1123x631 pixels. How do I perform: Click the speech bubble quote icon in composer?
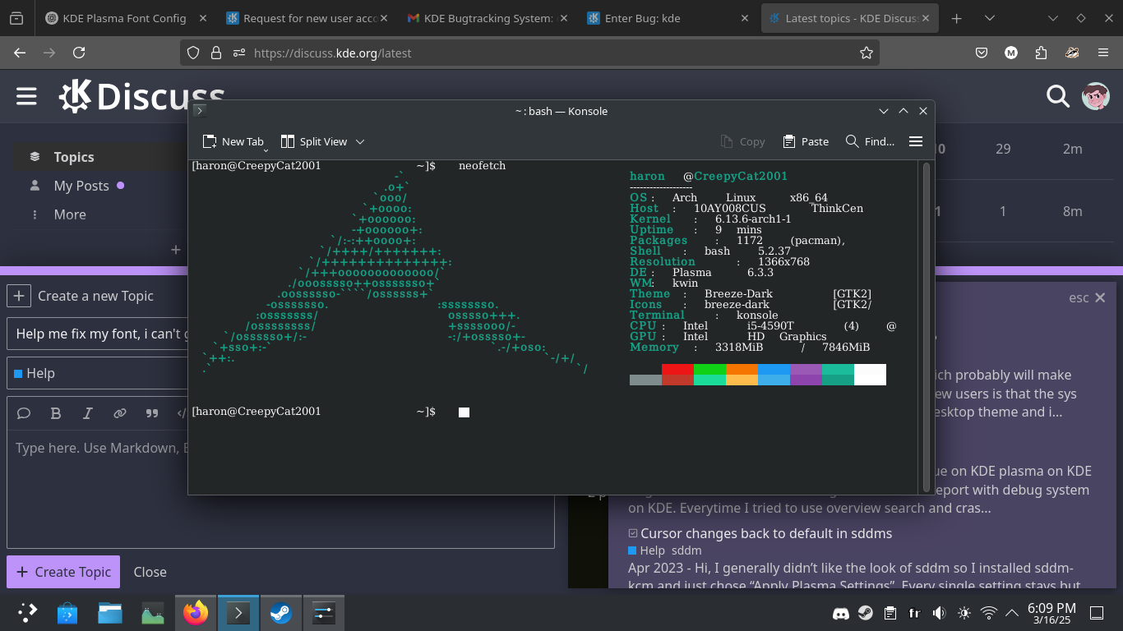pos(24,413)
